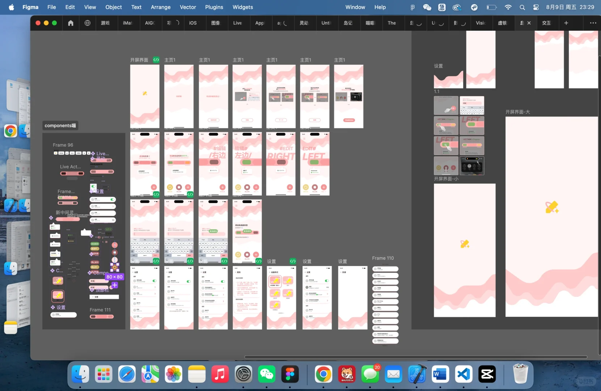Open the Vector menu

point(188,7)
